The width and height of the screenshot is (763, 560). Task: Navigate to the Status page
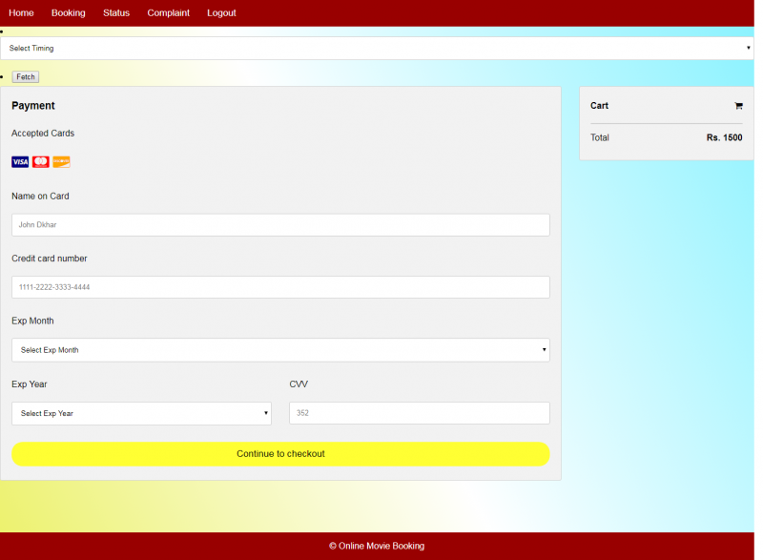coord(116,13)
